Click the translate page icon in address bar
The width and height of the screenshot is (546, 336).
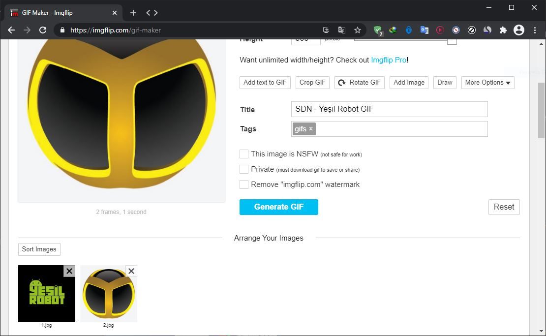point(341,30)
